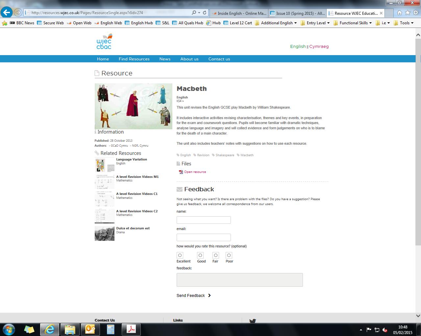The height and width of the screenshot is (336, 421).
Task: Click the Action Center flag in system tray
Action: pos(369,330)
